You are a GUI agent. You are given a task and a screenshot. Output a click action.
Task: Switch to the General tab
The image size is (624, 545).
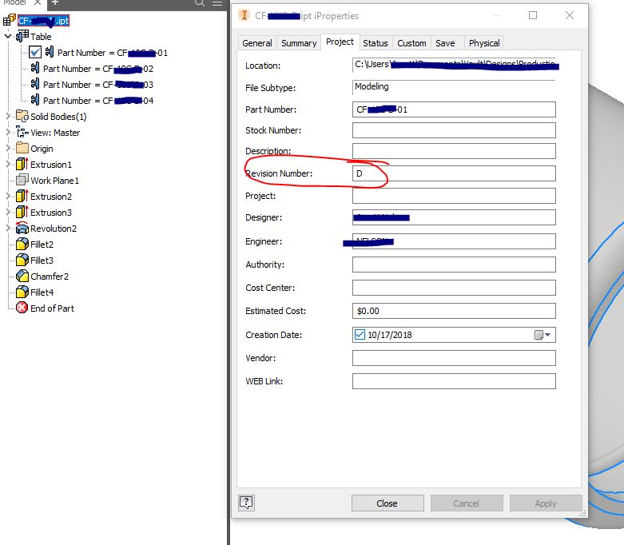click(257, 43)
